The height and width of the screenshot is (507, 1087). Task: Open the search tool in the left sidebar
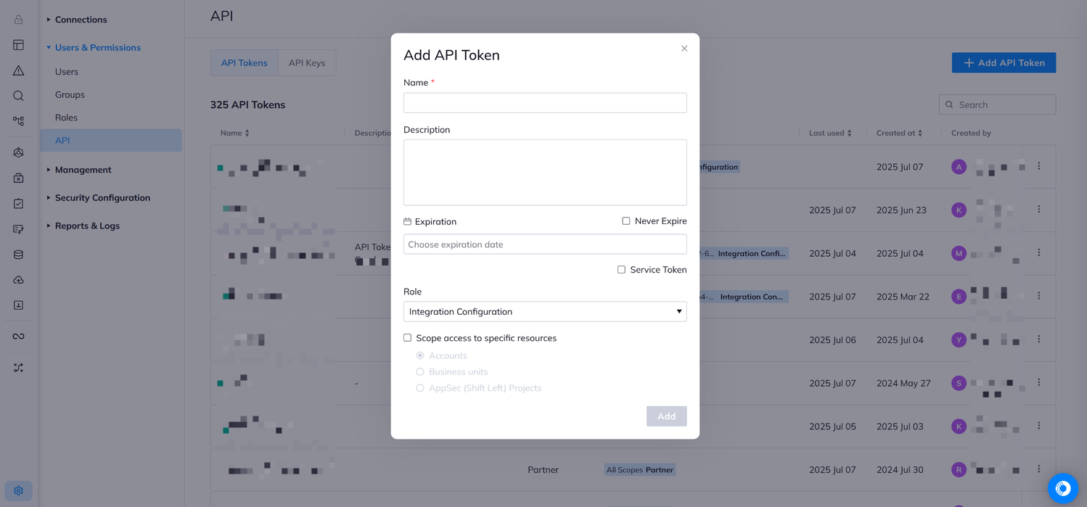pos(18,95)
